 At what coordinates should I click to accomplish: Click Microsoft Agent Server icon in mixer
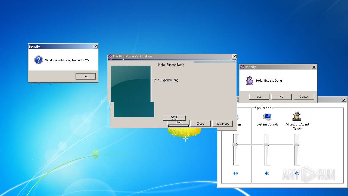coord(297,117)
